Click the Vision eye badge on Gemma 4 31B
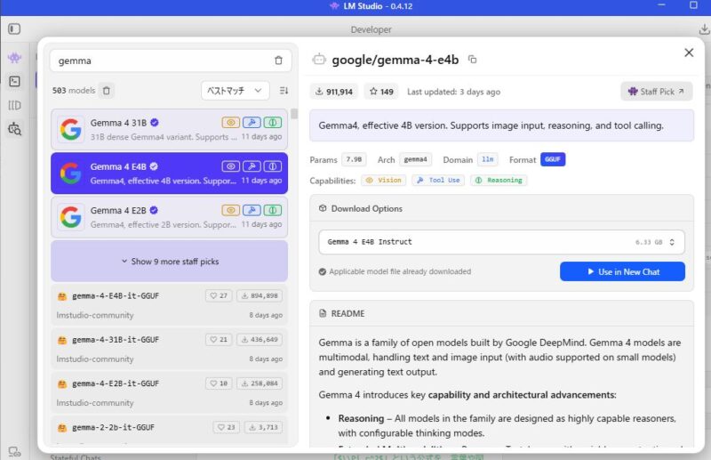 coord(230,122)
